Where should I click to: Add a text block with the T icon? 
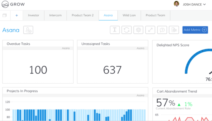point(115,30)
